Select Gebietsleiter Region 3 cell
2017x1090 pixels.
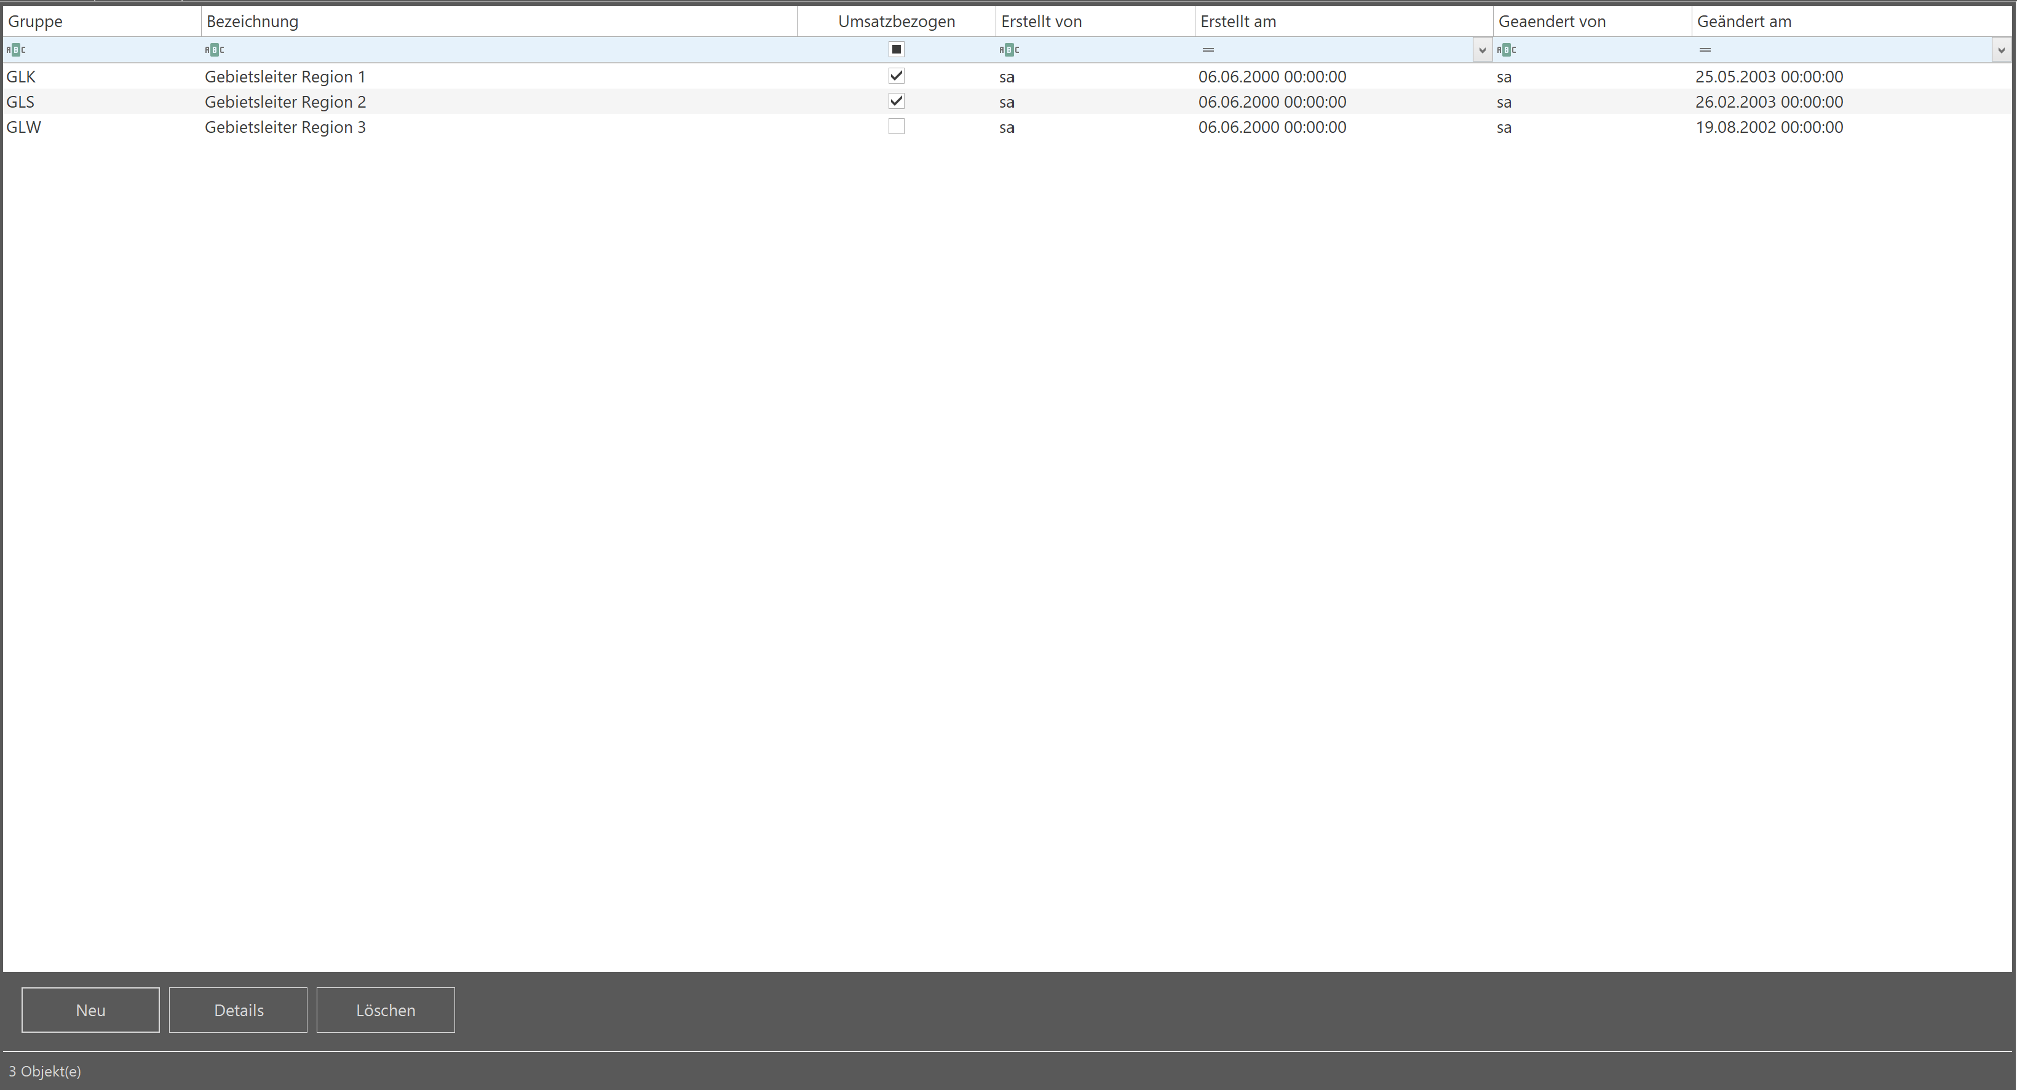coord(499,127)
